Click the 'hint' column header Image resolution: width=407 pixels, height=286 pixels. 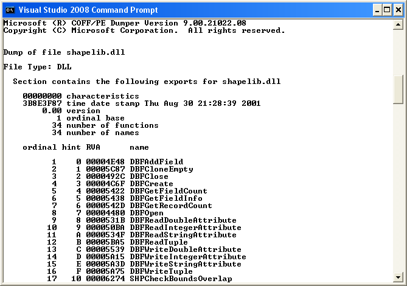click(x=71, y=147)
